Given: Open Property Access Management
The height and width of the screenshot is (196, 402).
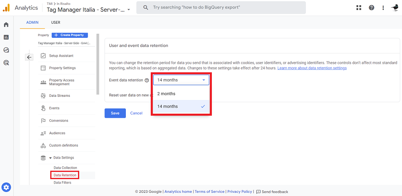Looking at the screenshot, I should click(62, 82).
